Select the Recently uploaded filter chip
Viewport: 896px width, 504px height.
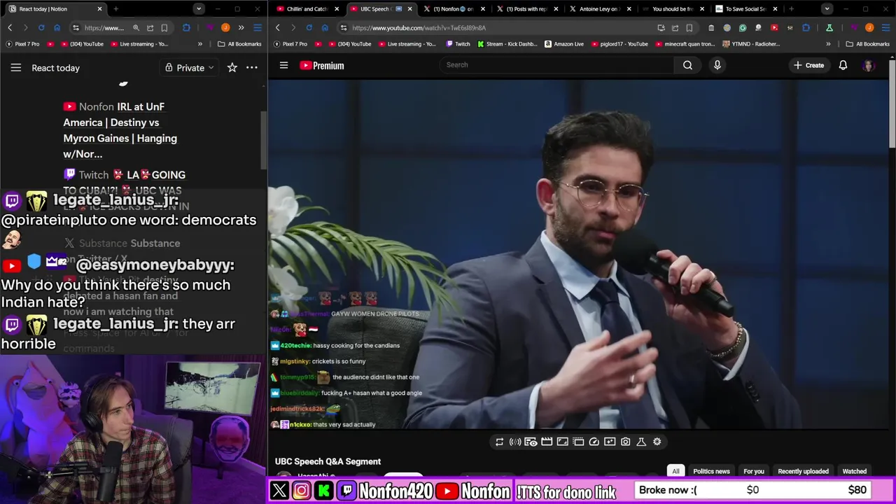pyautogui.click(x=803, y=471)
